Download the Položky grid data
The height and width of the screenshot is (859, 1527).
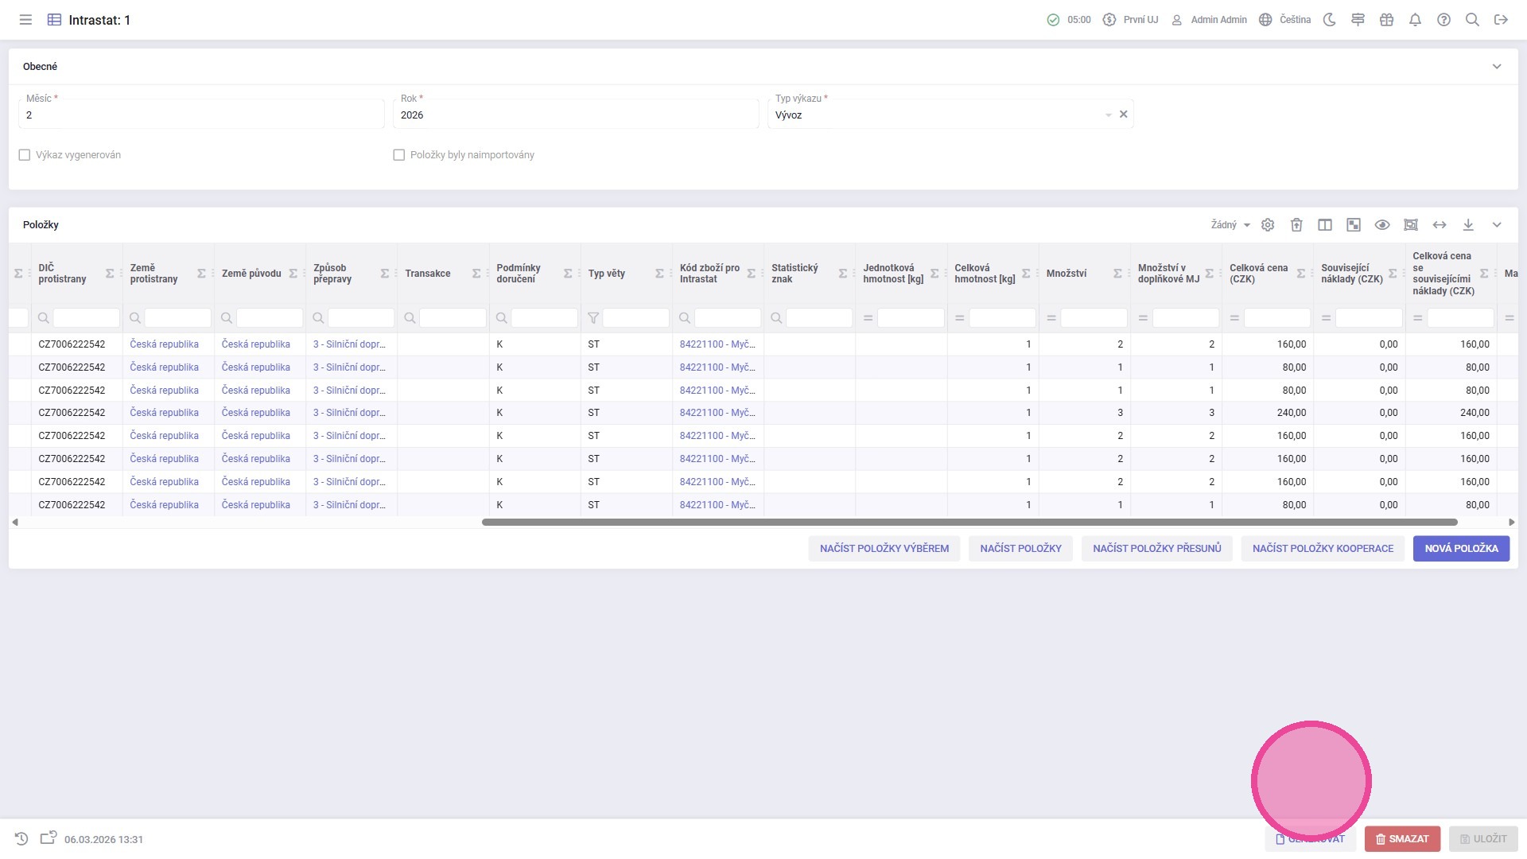click(x=1468, y=225)
